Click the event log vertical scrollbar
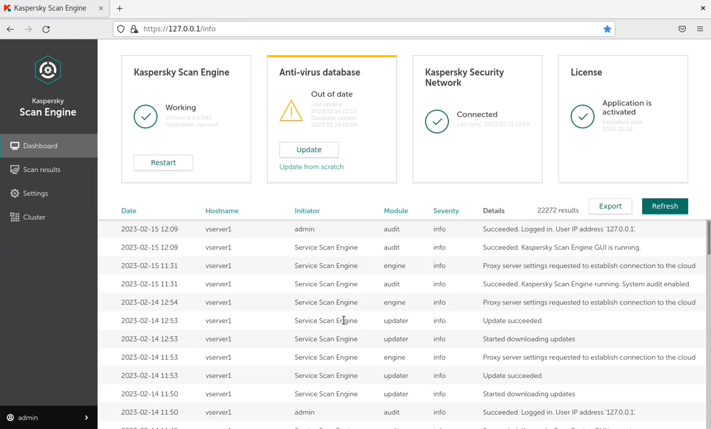The height and width of the screenshot is (429, 711). point(708,238)
